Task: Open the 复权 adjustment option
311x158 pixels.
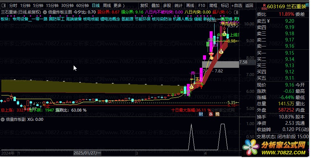Action: [x=144, y=6]
